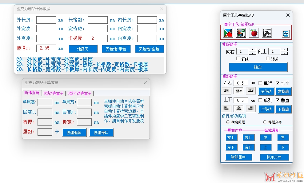The image size is (304, 183).
Task: Increase the 向右 count with up arrow
Action: (252, 50)
